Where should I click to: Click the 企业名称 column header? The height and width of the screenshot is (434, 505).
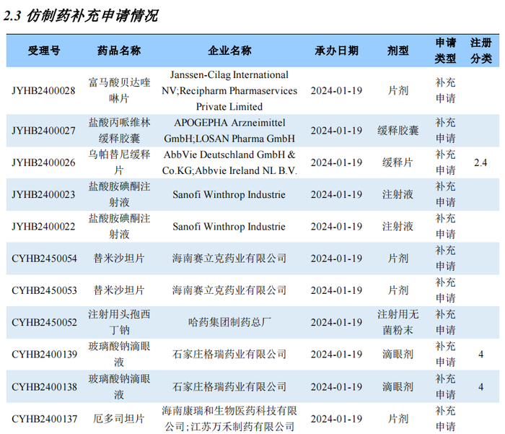coord(229,51)
